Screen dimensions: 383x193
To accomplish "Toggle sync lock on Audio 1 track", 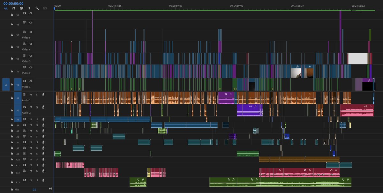I will click(x=25, y=95).
